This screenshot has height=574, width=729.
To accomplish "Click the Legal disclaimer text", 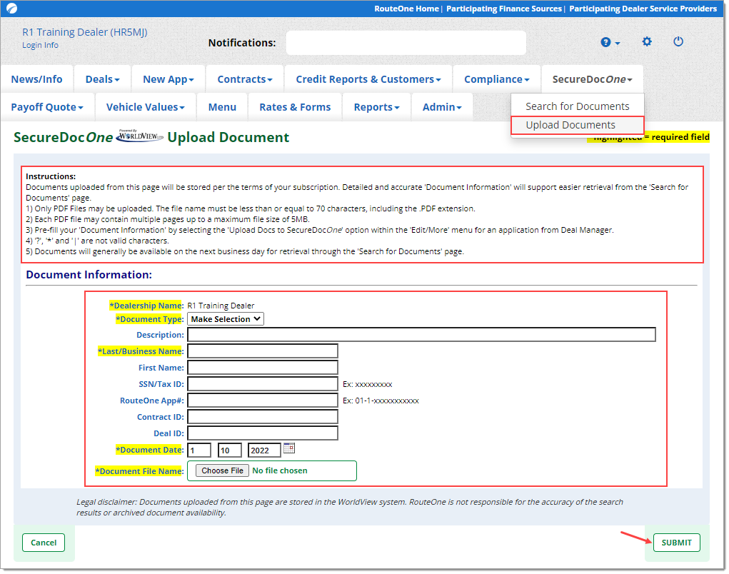I will [350, 507].
